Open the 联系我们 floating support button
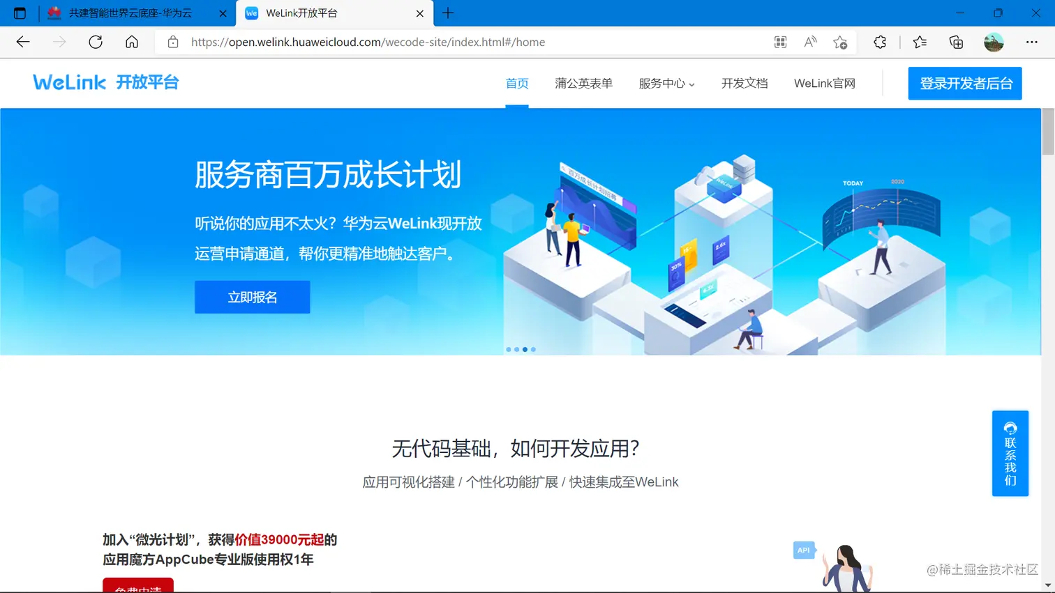1055x593 pixels. tap(1010, 454)
